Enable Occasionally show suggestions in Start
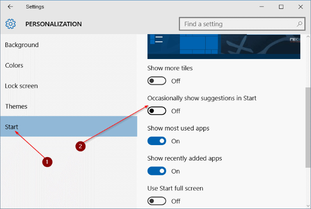The image size is (311, 209). (x=157, y=111)
